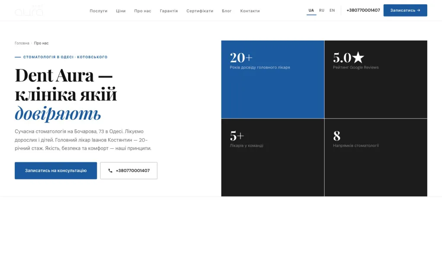Click the СТОМАТОЛОГІЯ В ОДЕСІ · КОТОВСЬКОГО tagline
The image size is (442, 276).
click(66, 57)
